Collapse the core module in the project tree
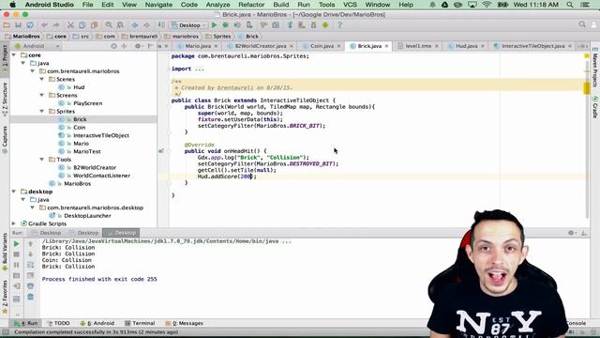This screenshot has height=338, width=600. (14, 55)
